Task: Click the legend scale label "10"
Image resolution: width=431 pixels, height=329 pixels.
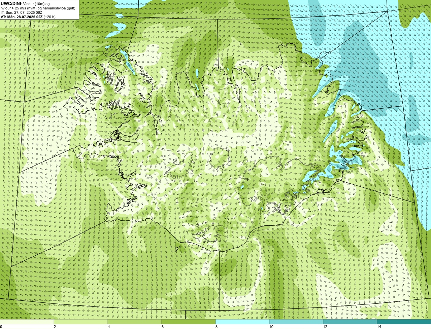Action: pyautogui.click(x=271, y=327)
